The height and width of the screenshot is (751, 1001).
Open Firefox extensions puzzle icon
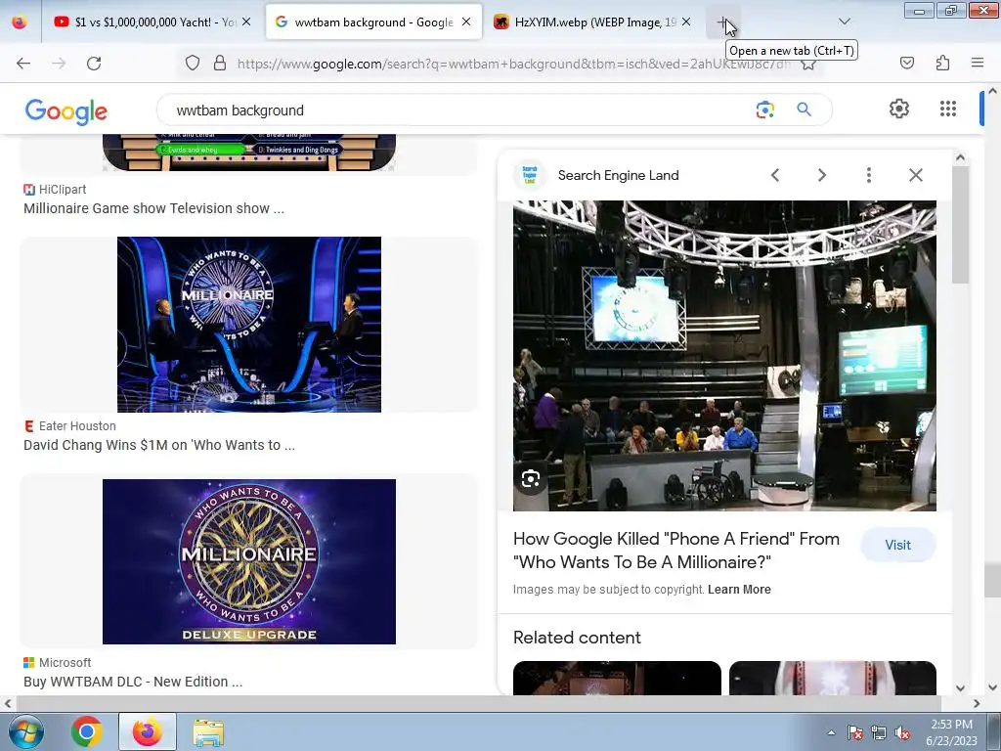pos(942,63)
